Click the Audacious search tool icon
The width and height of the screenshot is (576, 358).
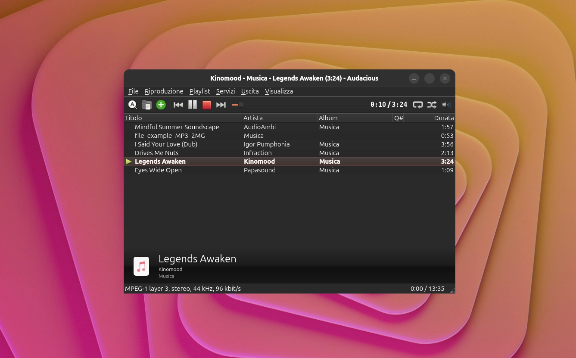133,105
